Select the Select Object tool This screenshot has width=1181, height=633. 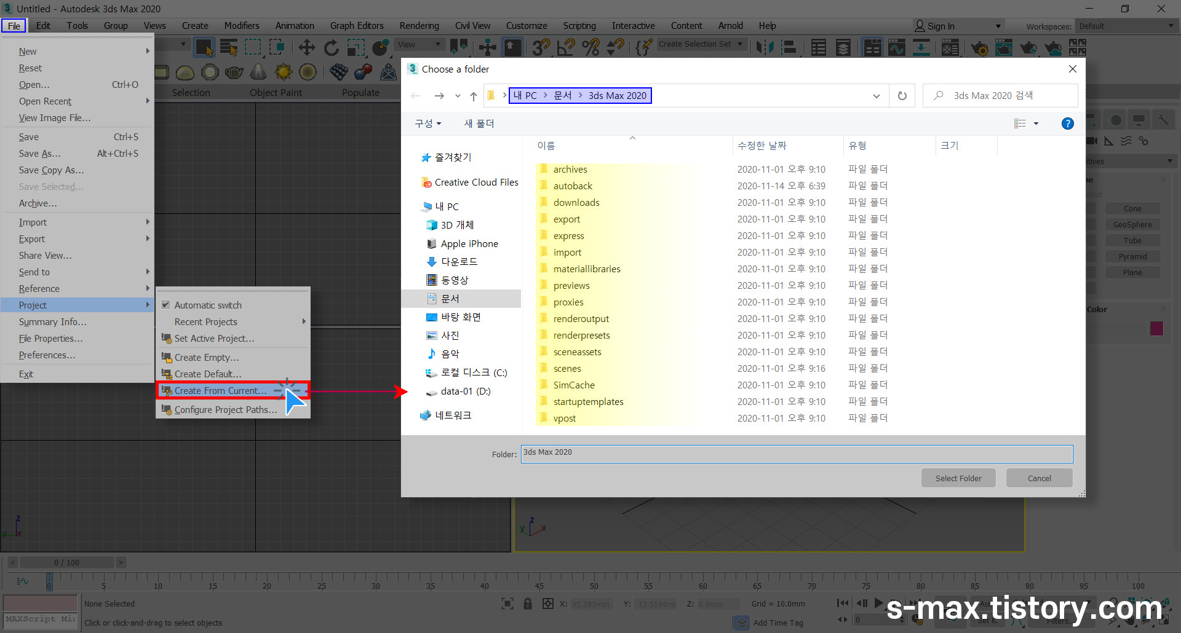204,47
